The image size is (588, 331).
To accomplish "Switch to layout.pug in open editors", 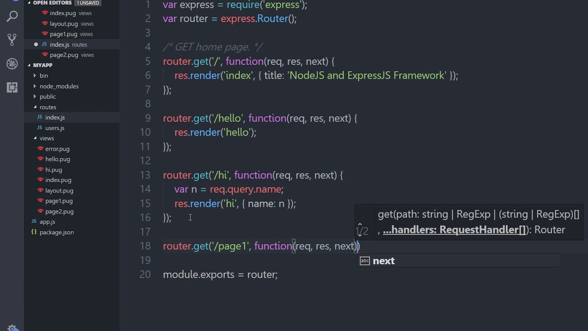I will point(64,23).
